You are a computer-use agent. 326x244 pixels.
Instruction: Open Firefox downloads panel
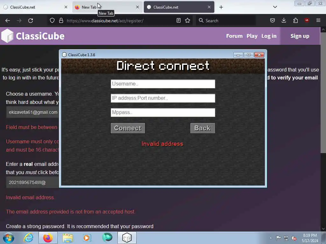pyautogui.click(x=284, y=20)
